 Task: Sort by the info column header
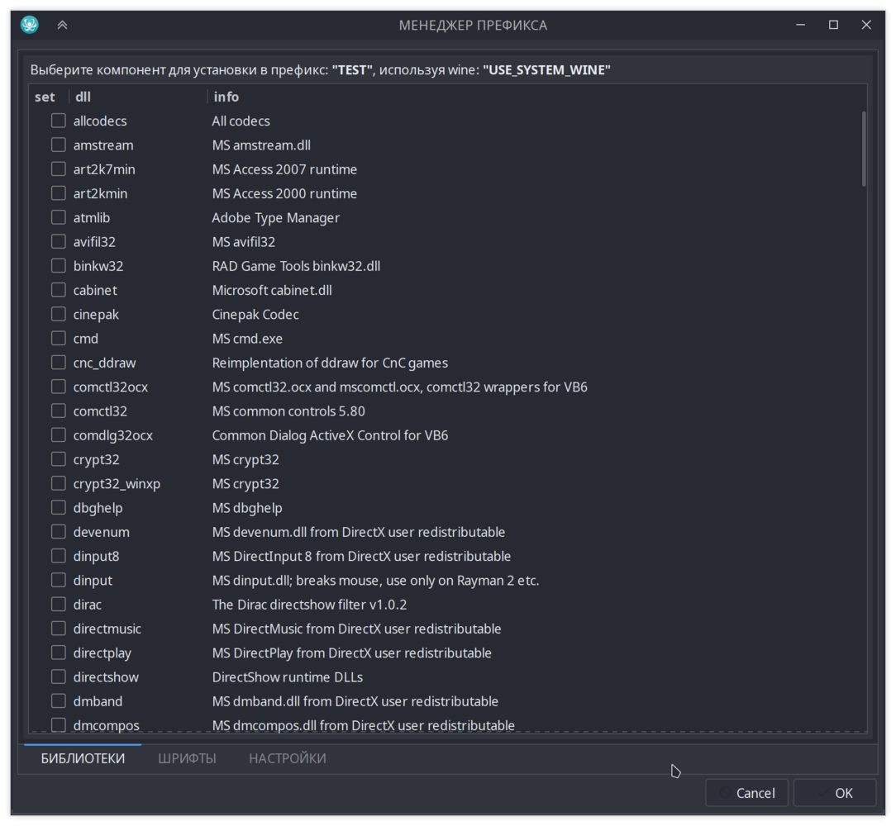point(536,97)
